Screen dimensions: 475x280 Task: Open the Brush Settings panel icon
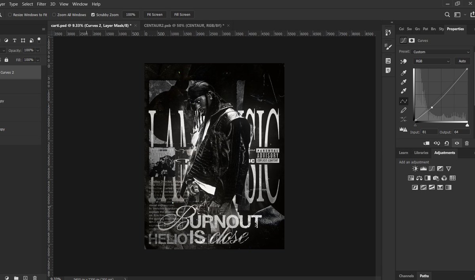388,47
